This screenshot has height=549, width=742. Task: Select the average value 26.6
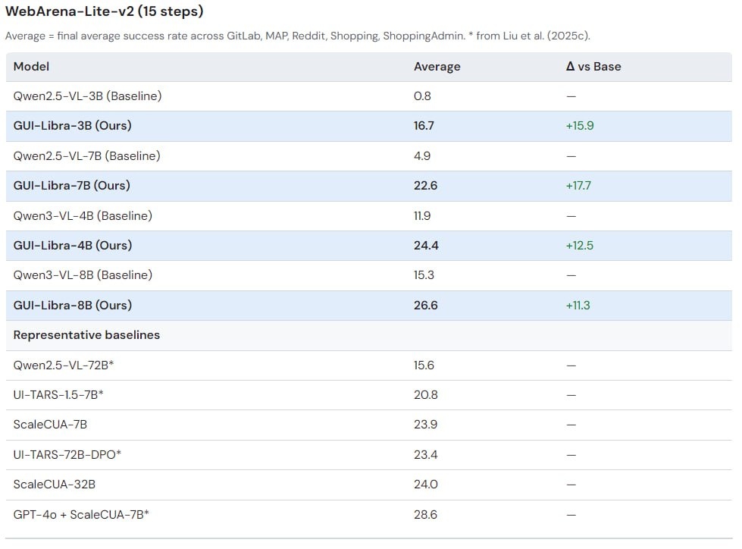pos(425,306)
